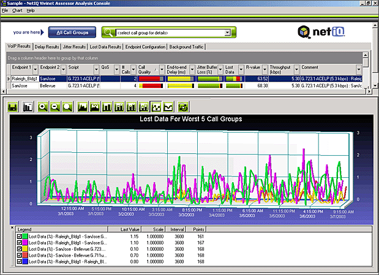Switch to the VoIP Results tab
This screenshot has width=379, height=275.
click(x=19, y=46)
